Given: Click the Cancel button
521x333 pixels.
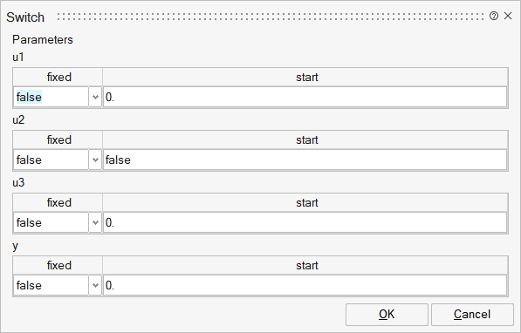Looking at the screenshot, I should (472, 315).
